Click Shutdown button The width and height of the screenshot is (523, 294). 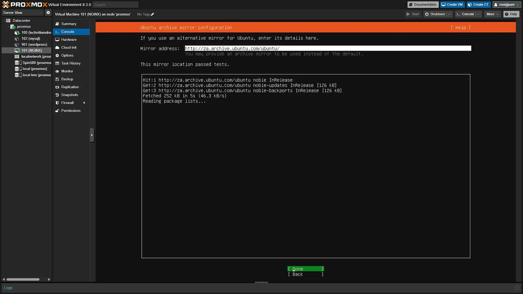pyautogui.click(x=435, y=14)
